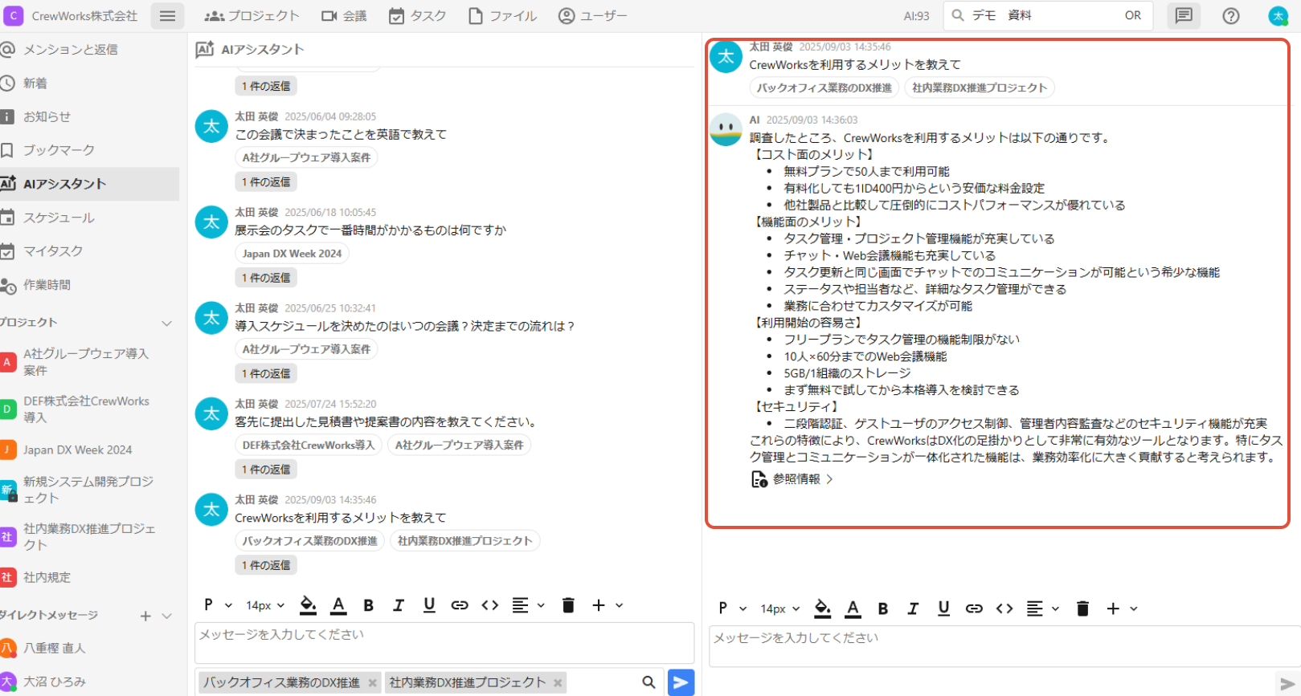
Task: Click the left message input field
Action: click(444, 642)
